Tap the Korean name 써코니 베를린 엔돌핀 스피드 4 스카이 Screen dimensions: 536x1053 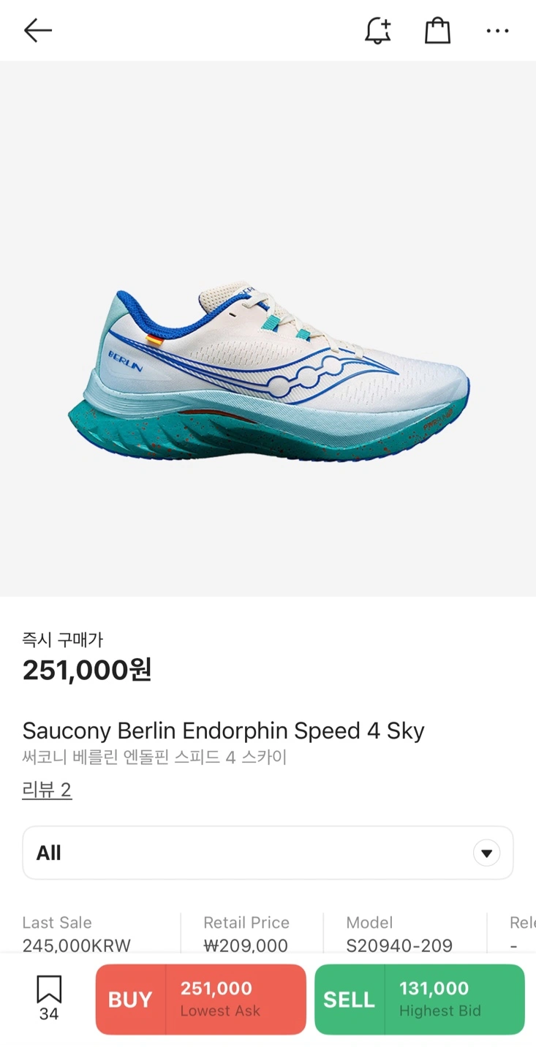(x=154, y=758)
